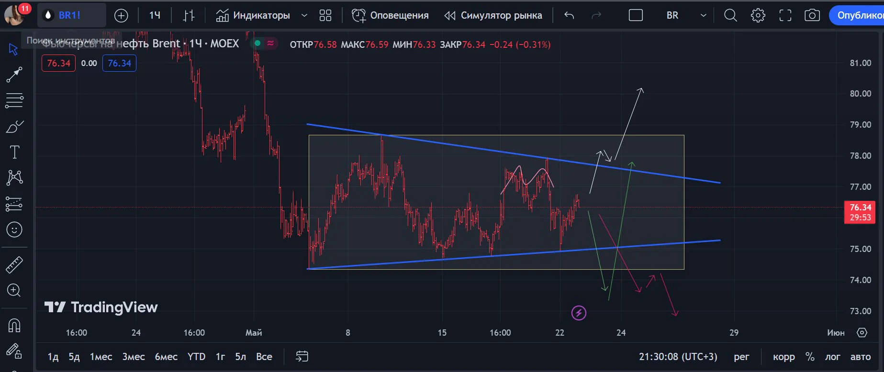Open the forecasting and measurement tool
This screenshot has width=884, height=372.
[x=14, y=204]
